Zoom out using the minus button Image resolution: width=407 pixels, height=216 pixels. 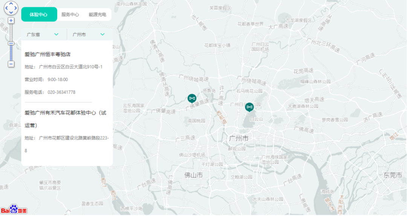pyautogui.click(x=11, y=64)
